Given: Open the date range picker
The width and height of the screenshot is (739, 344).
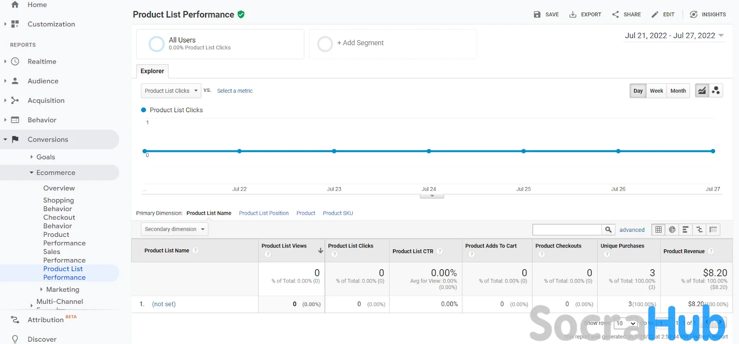Looking at the screenshot, I should pos(674,36).
